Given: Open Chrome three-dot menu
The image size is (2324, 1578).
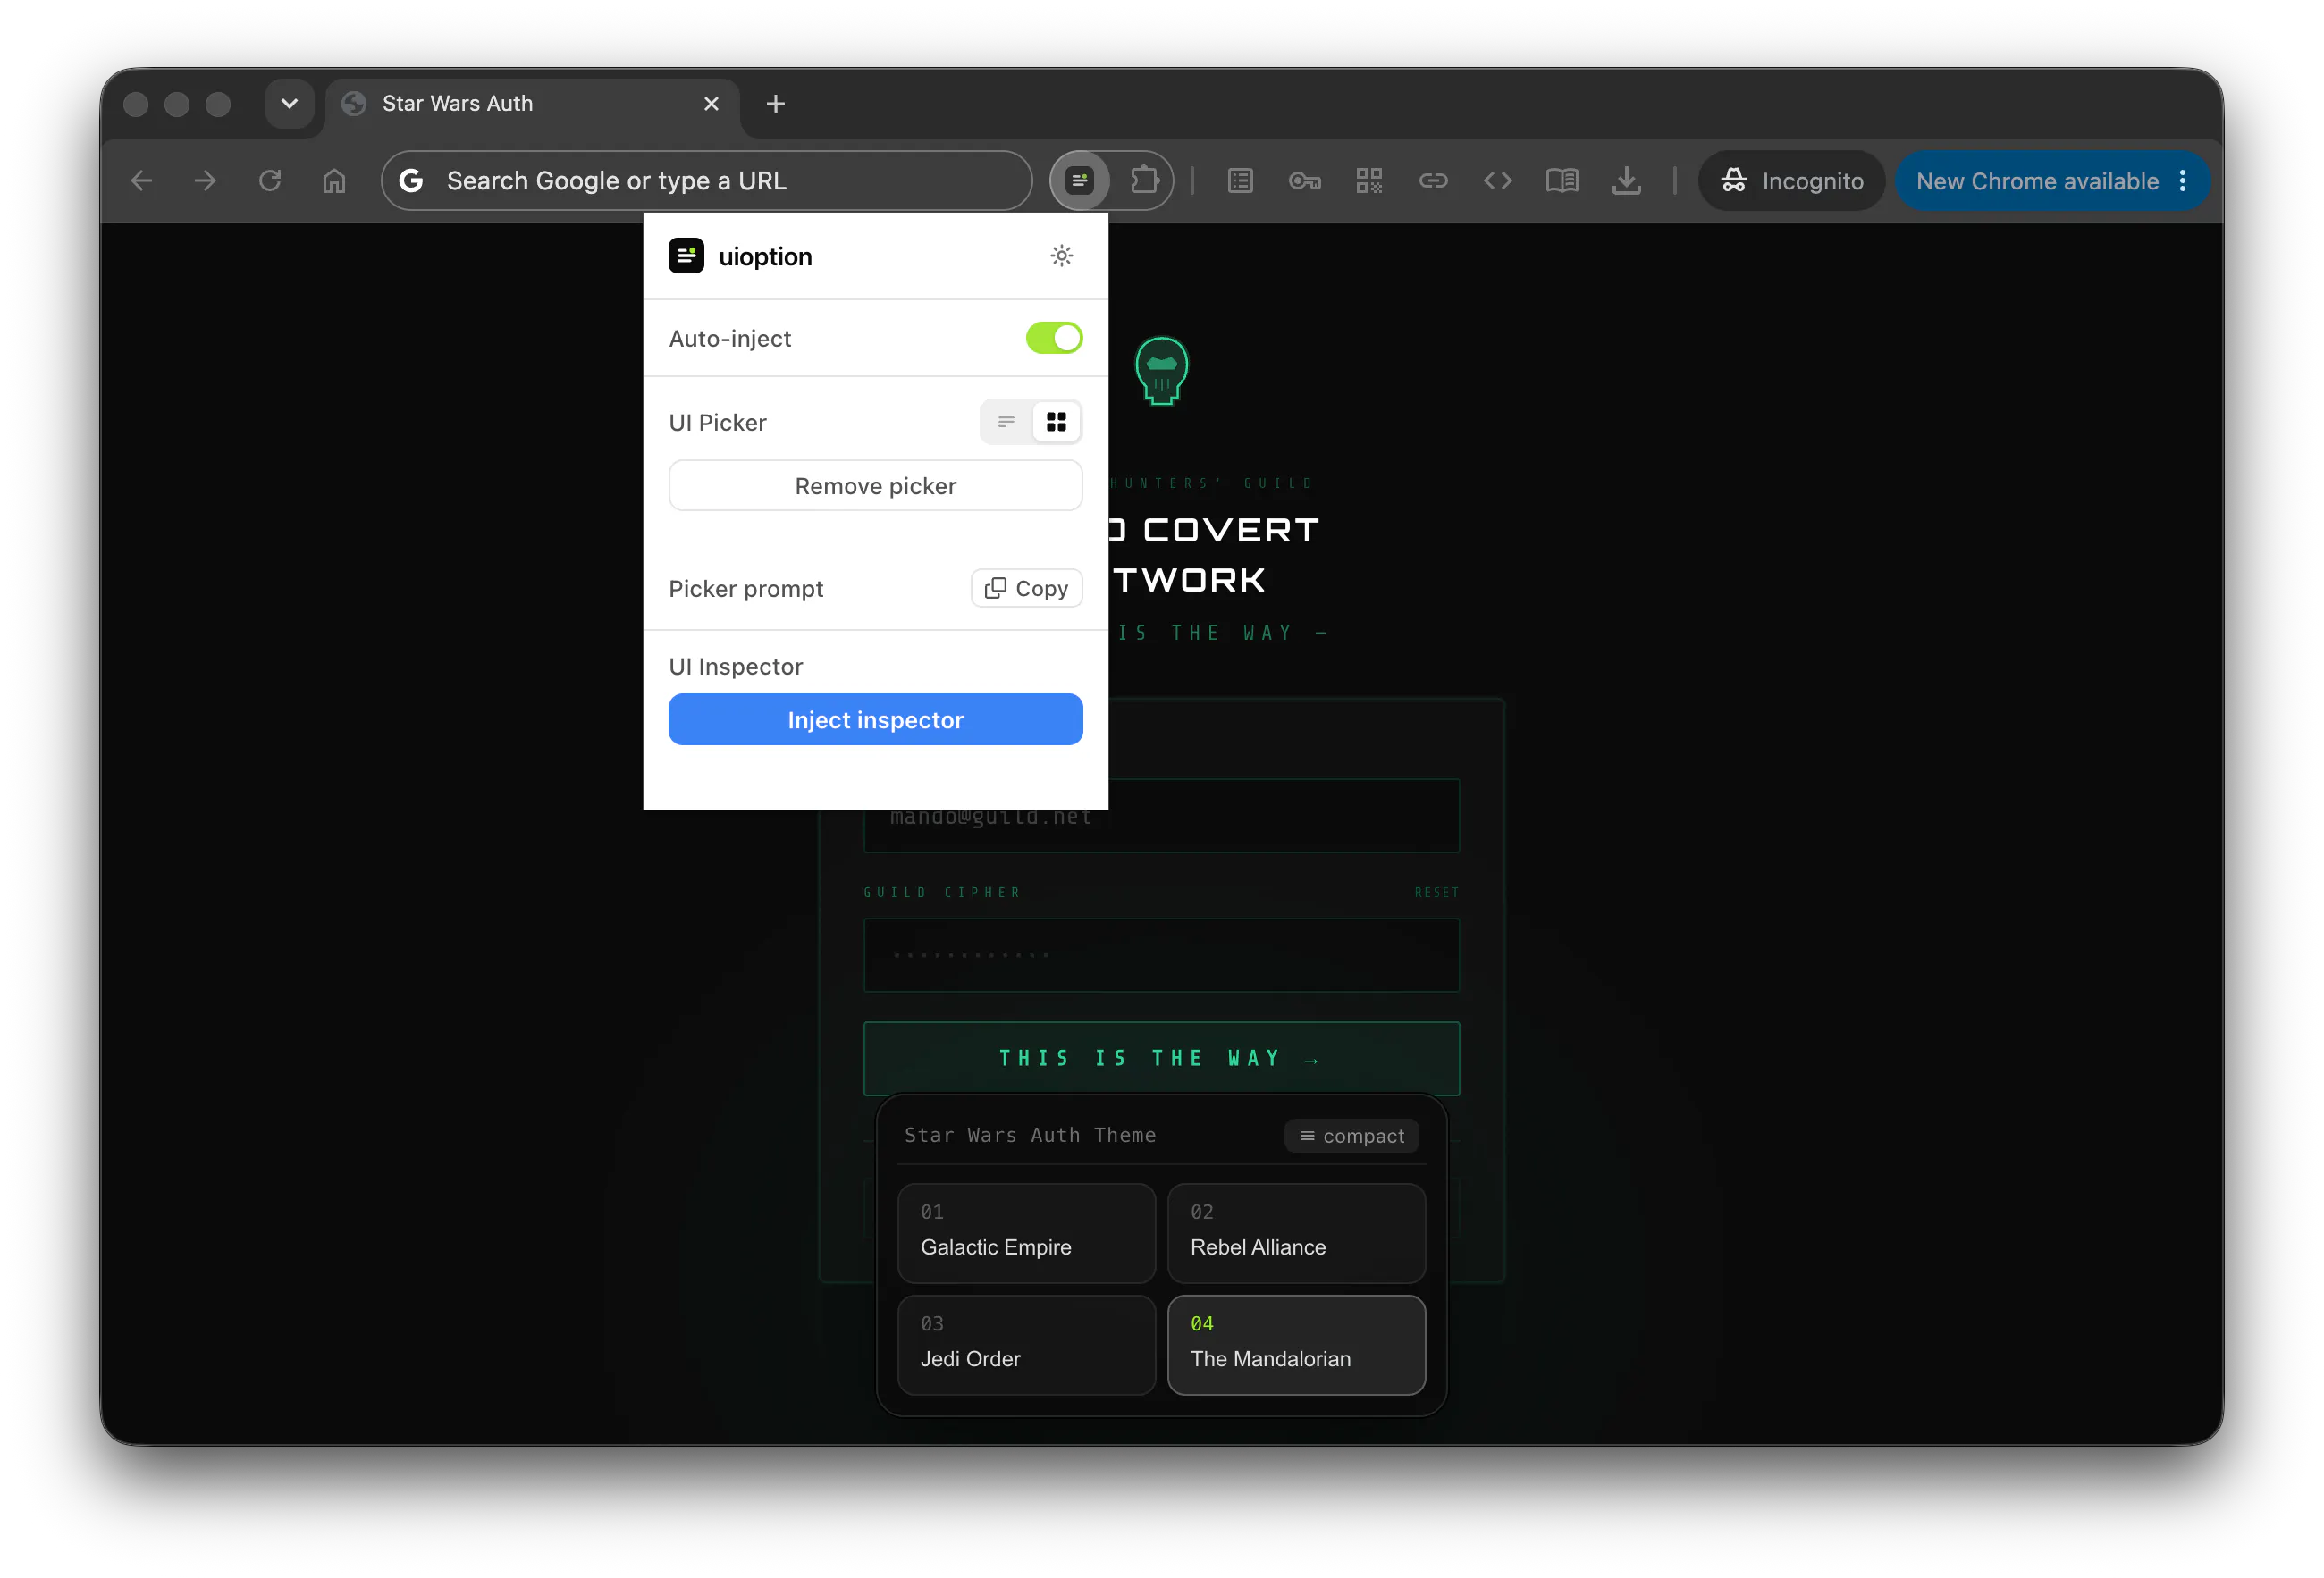Looking at the screenshot, I should point(2182,180).
